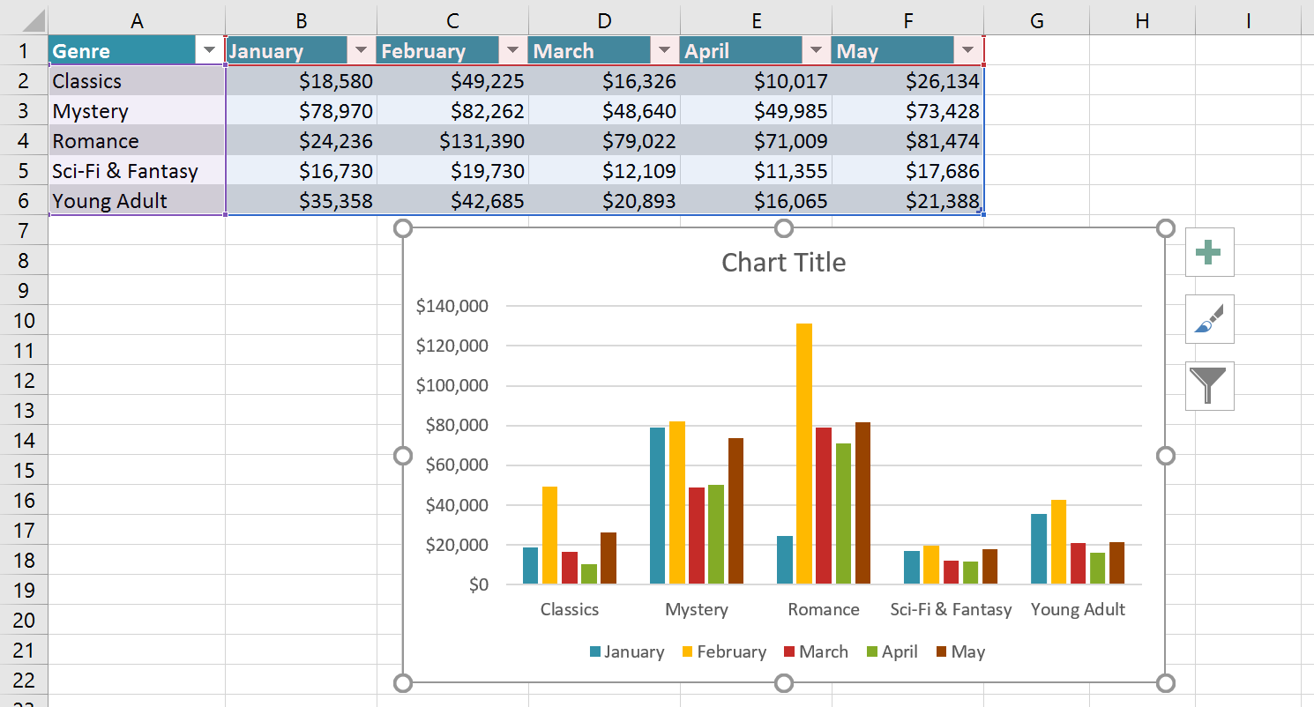The image size is (1314, 707).
Task: Select the Chart Title placeholder
Action: pos(783,262)
